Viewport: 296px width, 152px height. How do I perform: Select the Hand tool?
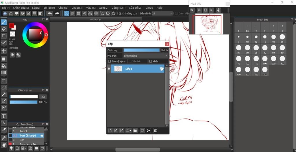point(3,145)
